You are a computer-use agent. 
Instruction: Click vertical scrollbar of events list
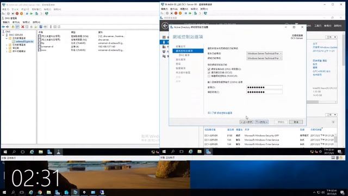[336, 140]
